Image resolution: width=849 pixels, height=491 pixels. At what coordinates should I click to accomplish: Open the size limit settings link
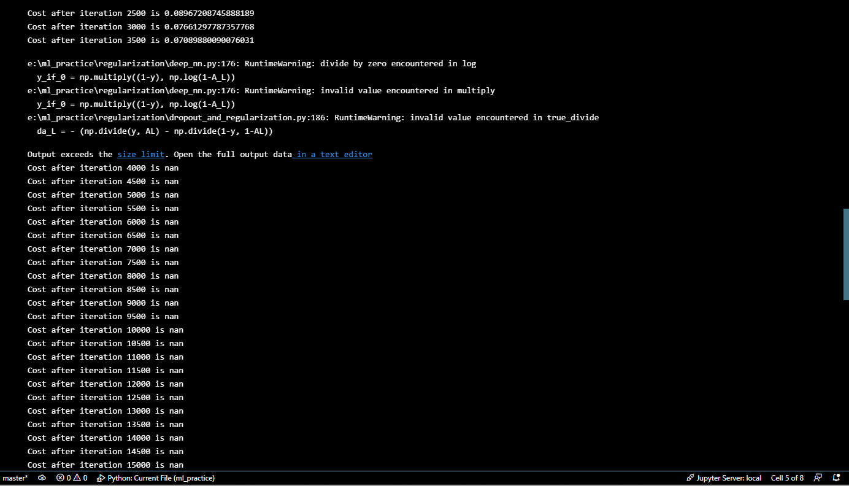[x=141, y=155]
